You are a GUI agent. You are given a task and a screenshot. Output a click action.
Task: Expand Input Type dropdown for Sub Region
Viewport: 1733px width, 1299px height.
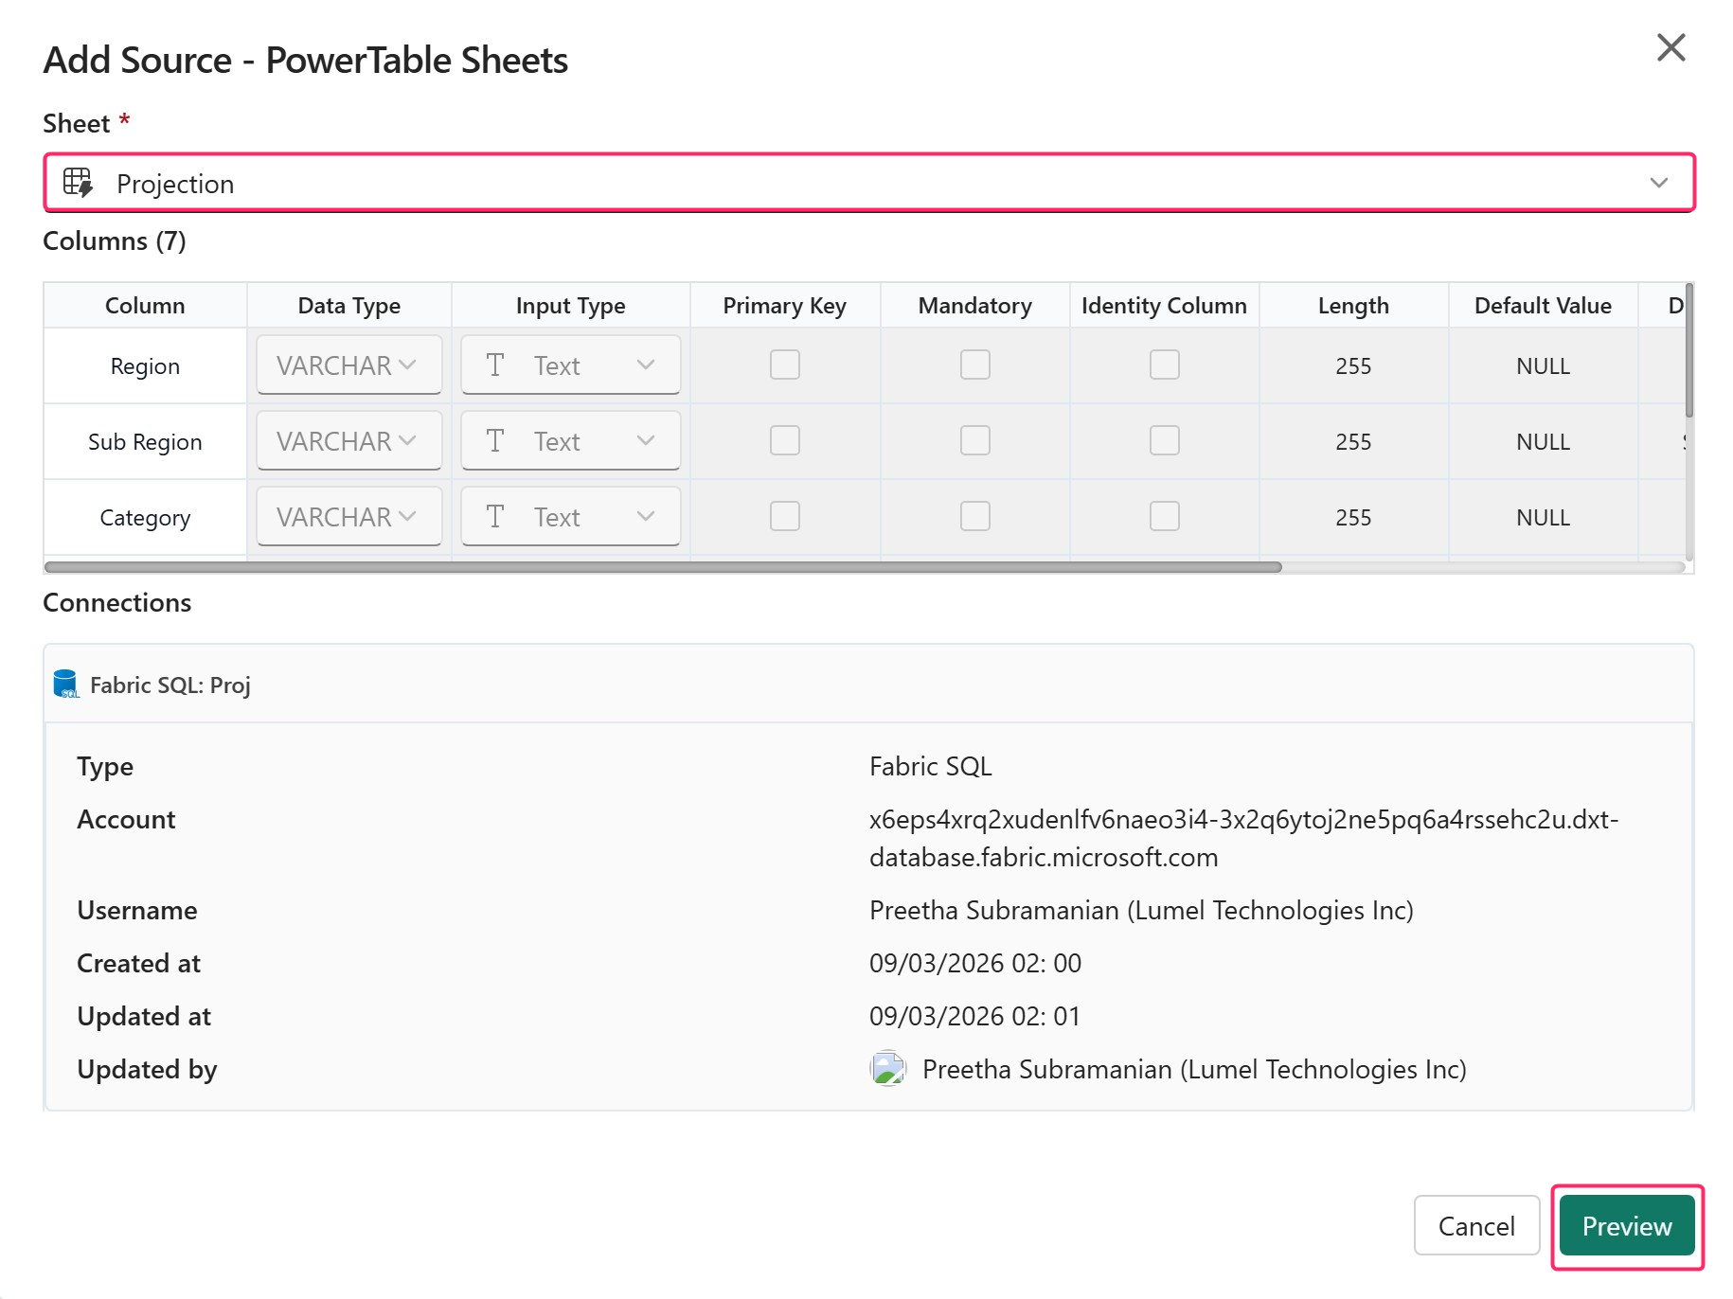(570, 441)
